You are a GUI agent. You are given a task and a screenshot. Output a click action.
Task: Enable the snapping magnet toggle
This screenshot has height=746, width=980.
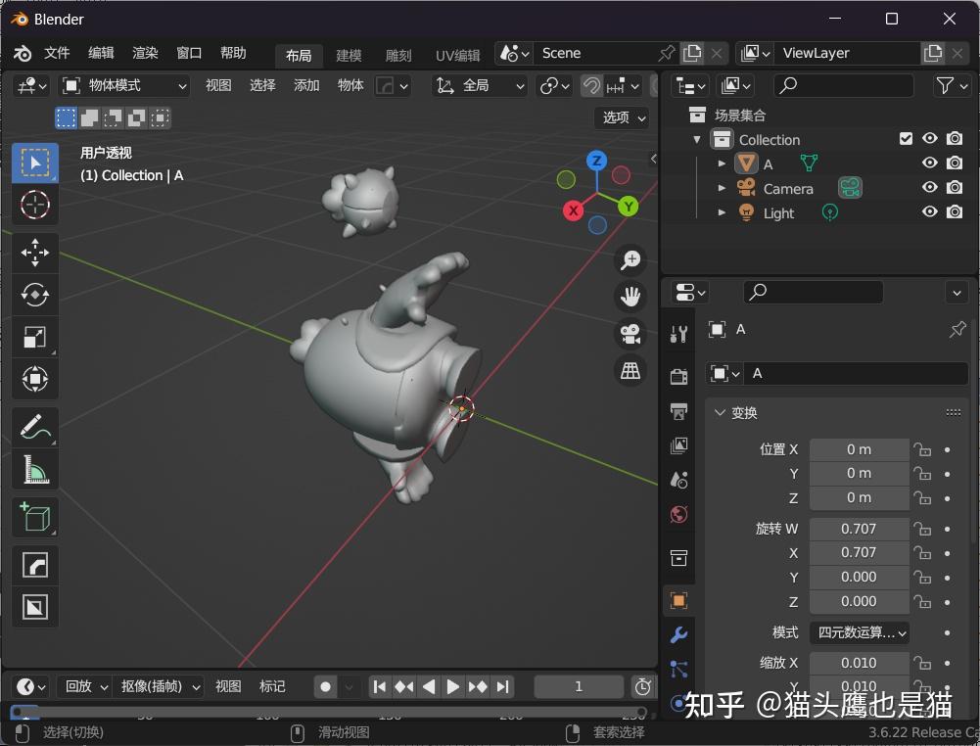click(x=589, y=85)
